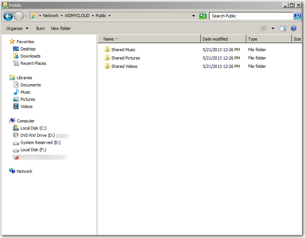Open the Music library

tap(22, 92)
